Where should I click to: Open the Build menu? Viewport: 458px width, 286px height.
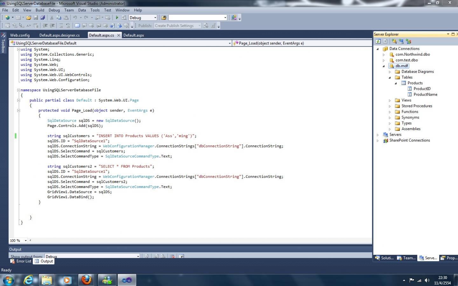pos(40,10)
